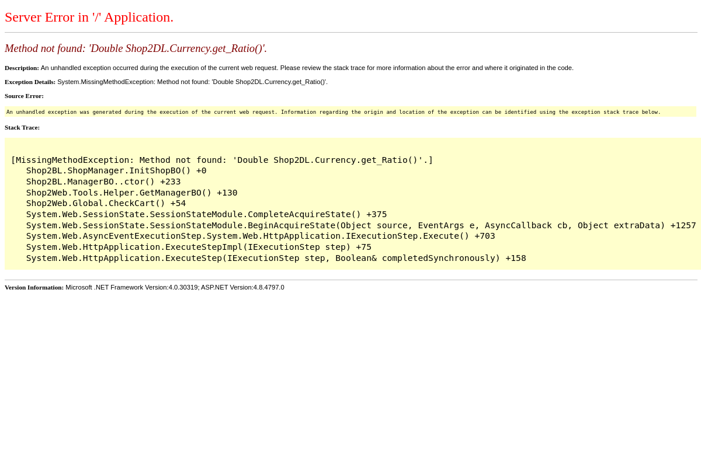Click the 'Exception Details:' bold label

pyautogui.click(x=30, y=82)
